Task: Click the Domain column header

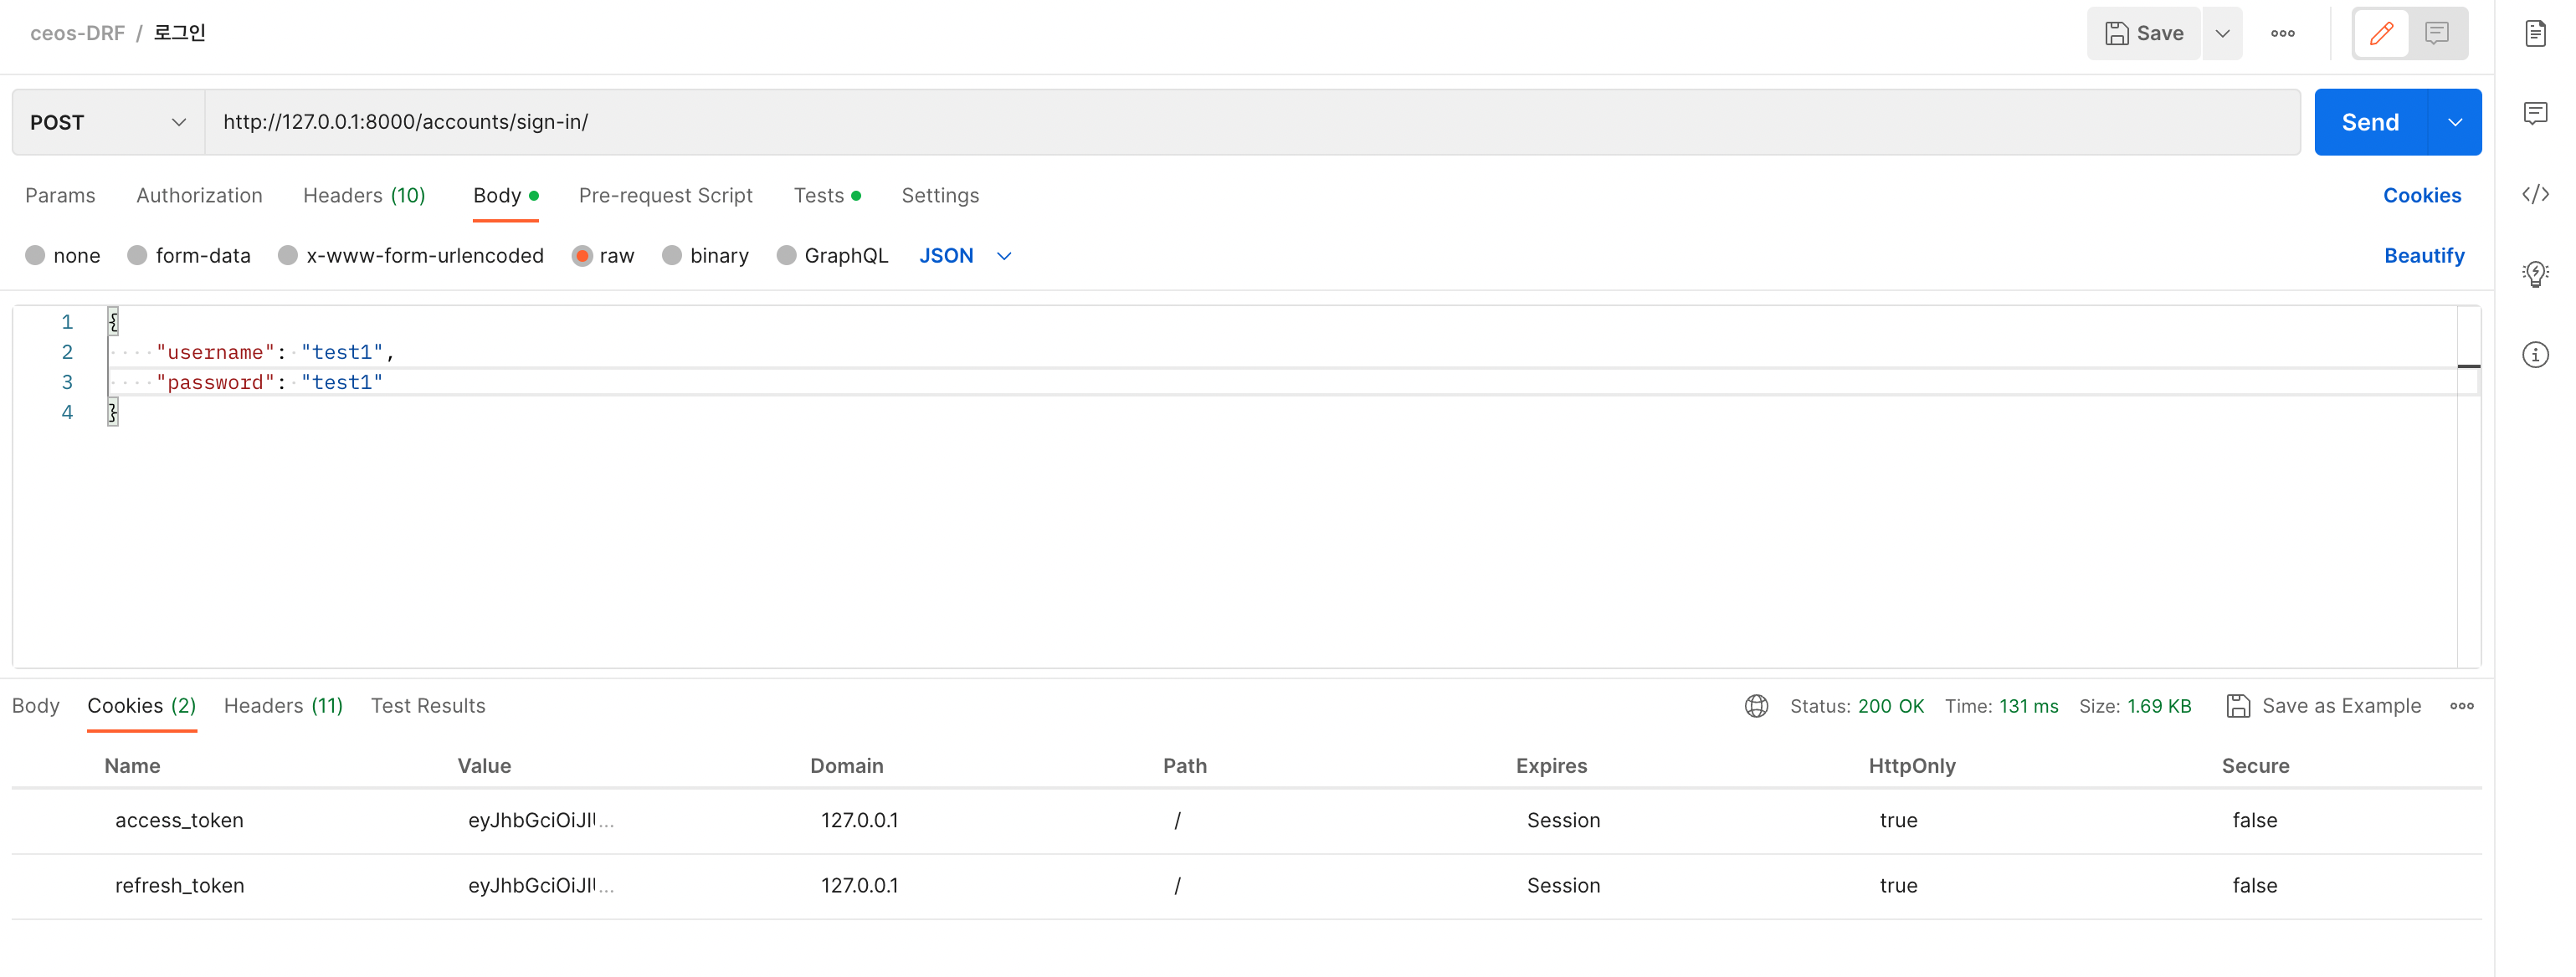Action: (846, 766)
